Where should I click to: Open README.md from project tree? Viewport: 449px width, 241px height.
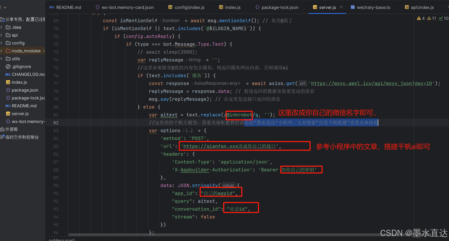pos(24,106)
